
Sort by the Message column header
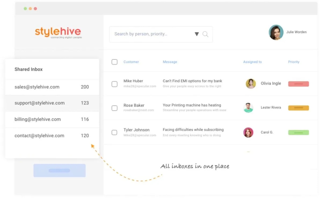[170, 62]
